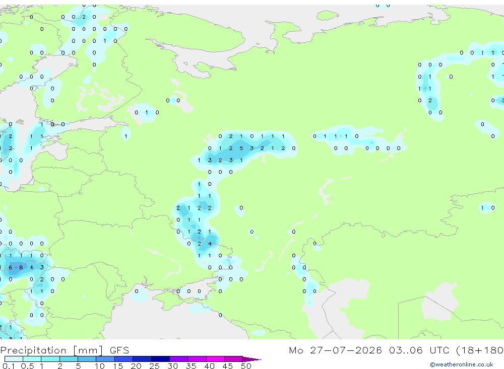504x369 pixels.
Task: Click the legend's above-50 arrow tip
Action: click(x=252, y=359)
